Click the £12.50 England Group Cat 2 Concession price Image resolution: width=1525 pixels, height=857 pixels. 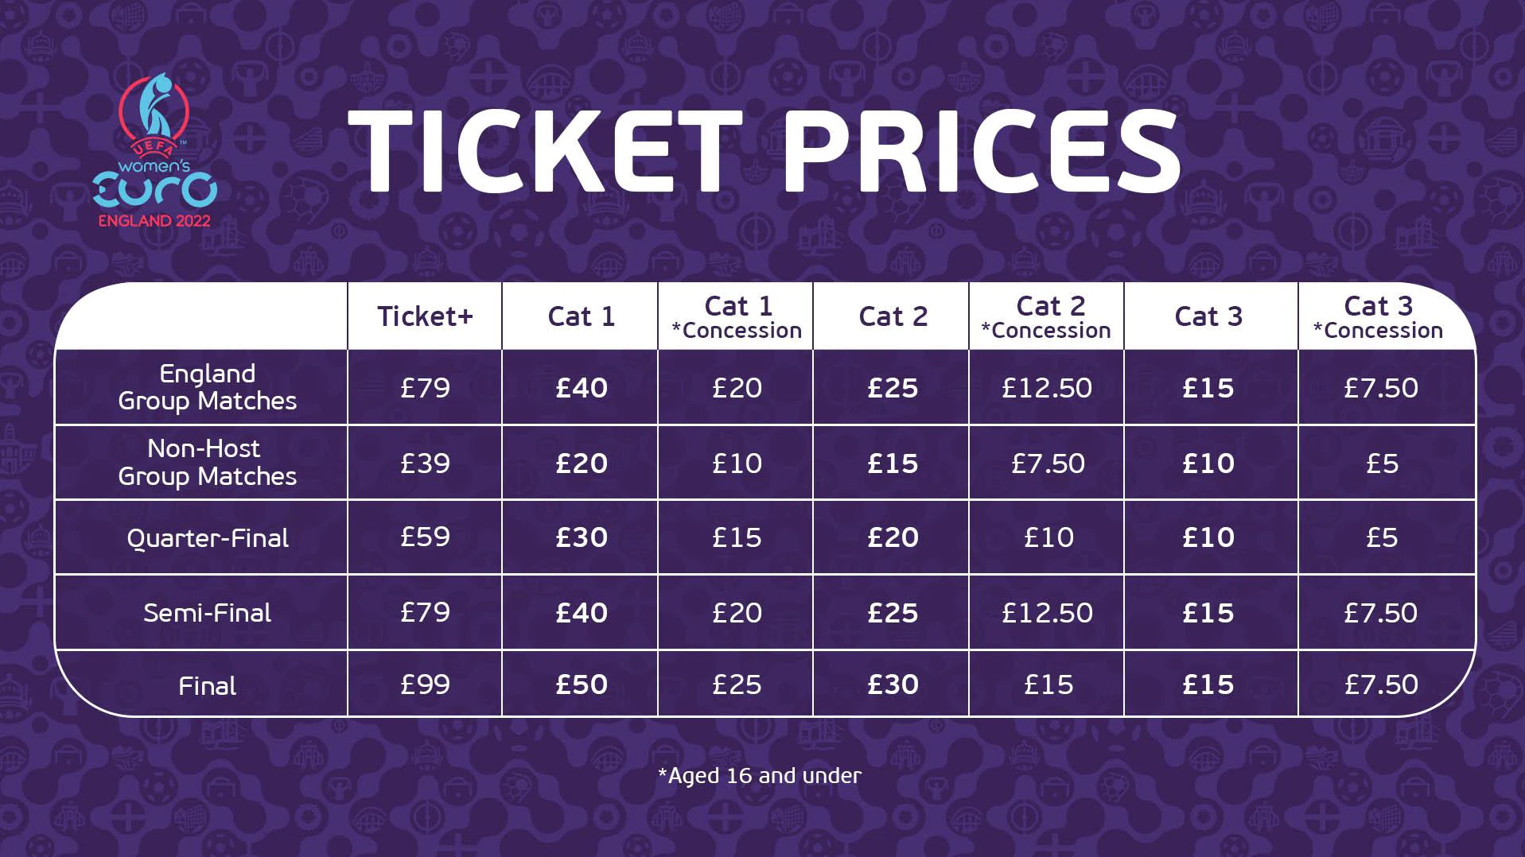coord(1047,388)
